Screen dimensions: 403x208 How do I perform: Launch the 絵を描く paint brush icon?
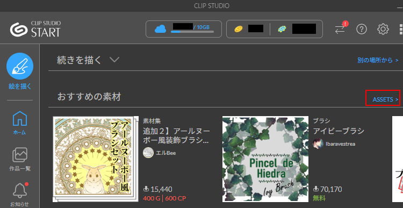pos(20,66)
